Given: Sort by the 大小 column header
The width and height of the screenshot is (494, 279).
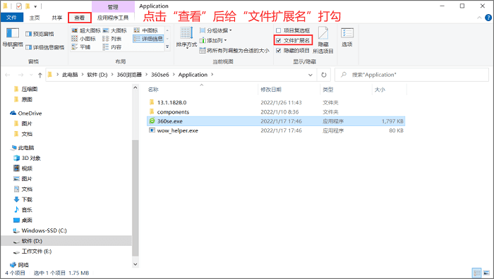Looking at the screenshot, I should point(390,89).
